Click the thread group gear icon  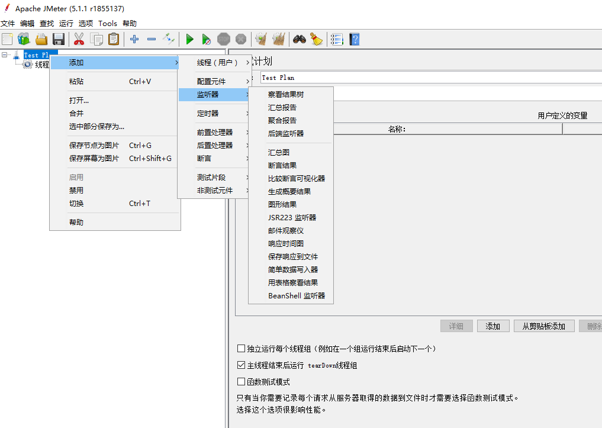point(28,65)
